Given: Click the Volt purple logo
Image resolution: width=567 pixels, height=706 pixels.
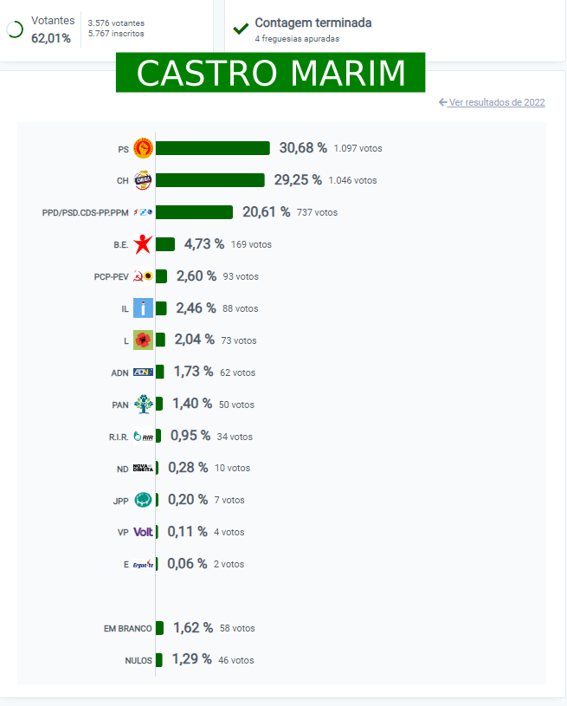Looking at the screenshot, I should pyautogui.click(x=143, y=532).
